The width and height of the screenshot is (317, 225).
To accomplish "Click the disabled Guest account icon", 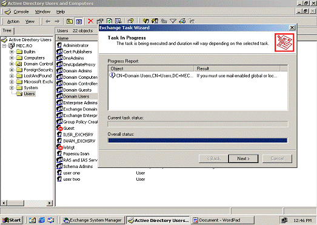I will [x=59, y=128].
